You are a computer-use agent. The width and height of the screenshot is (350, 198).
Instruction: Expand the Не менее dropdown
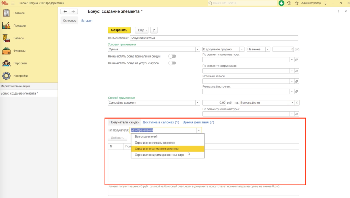point(268,49)
